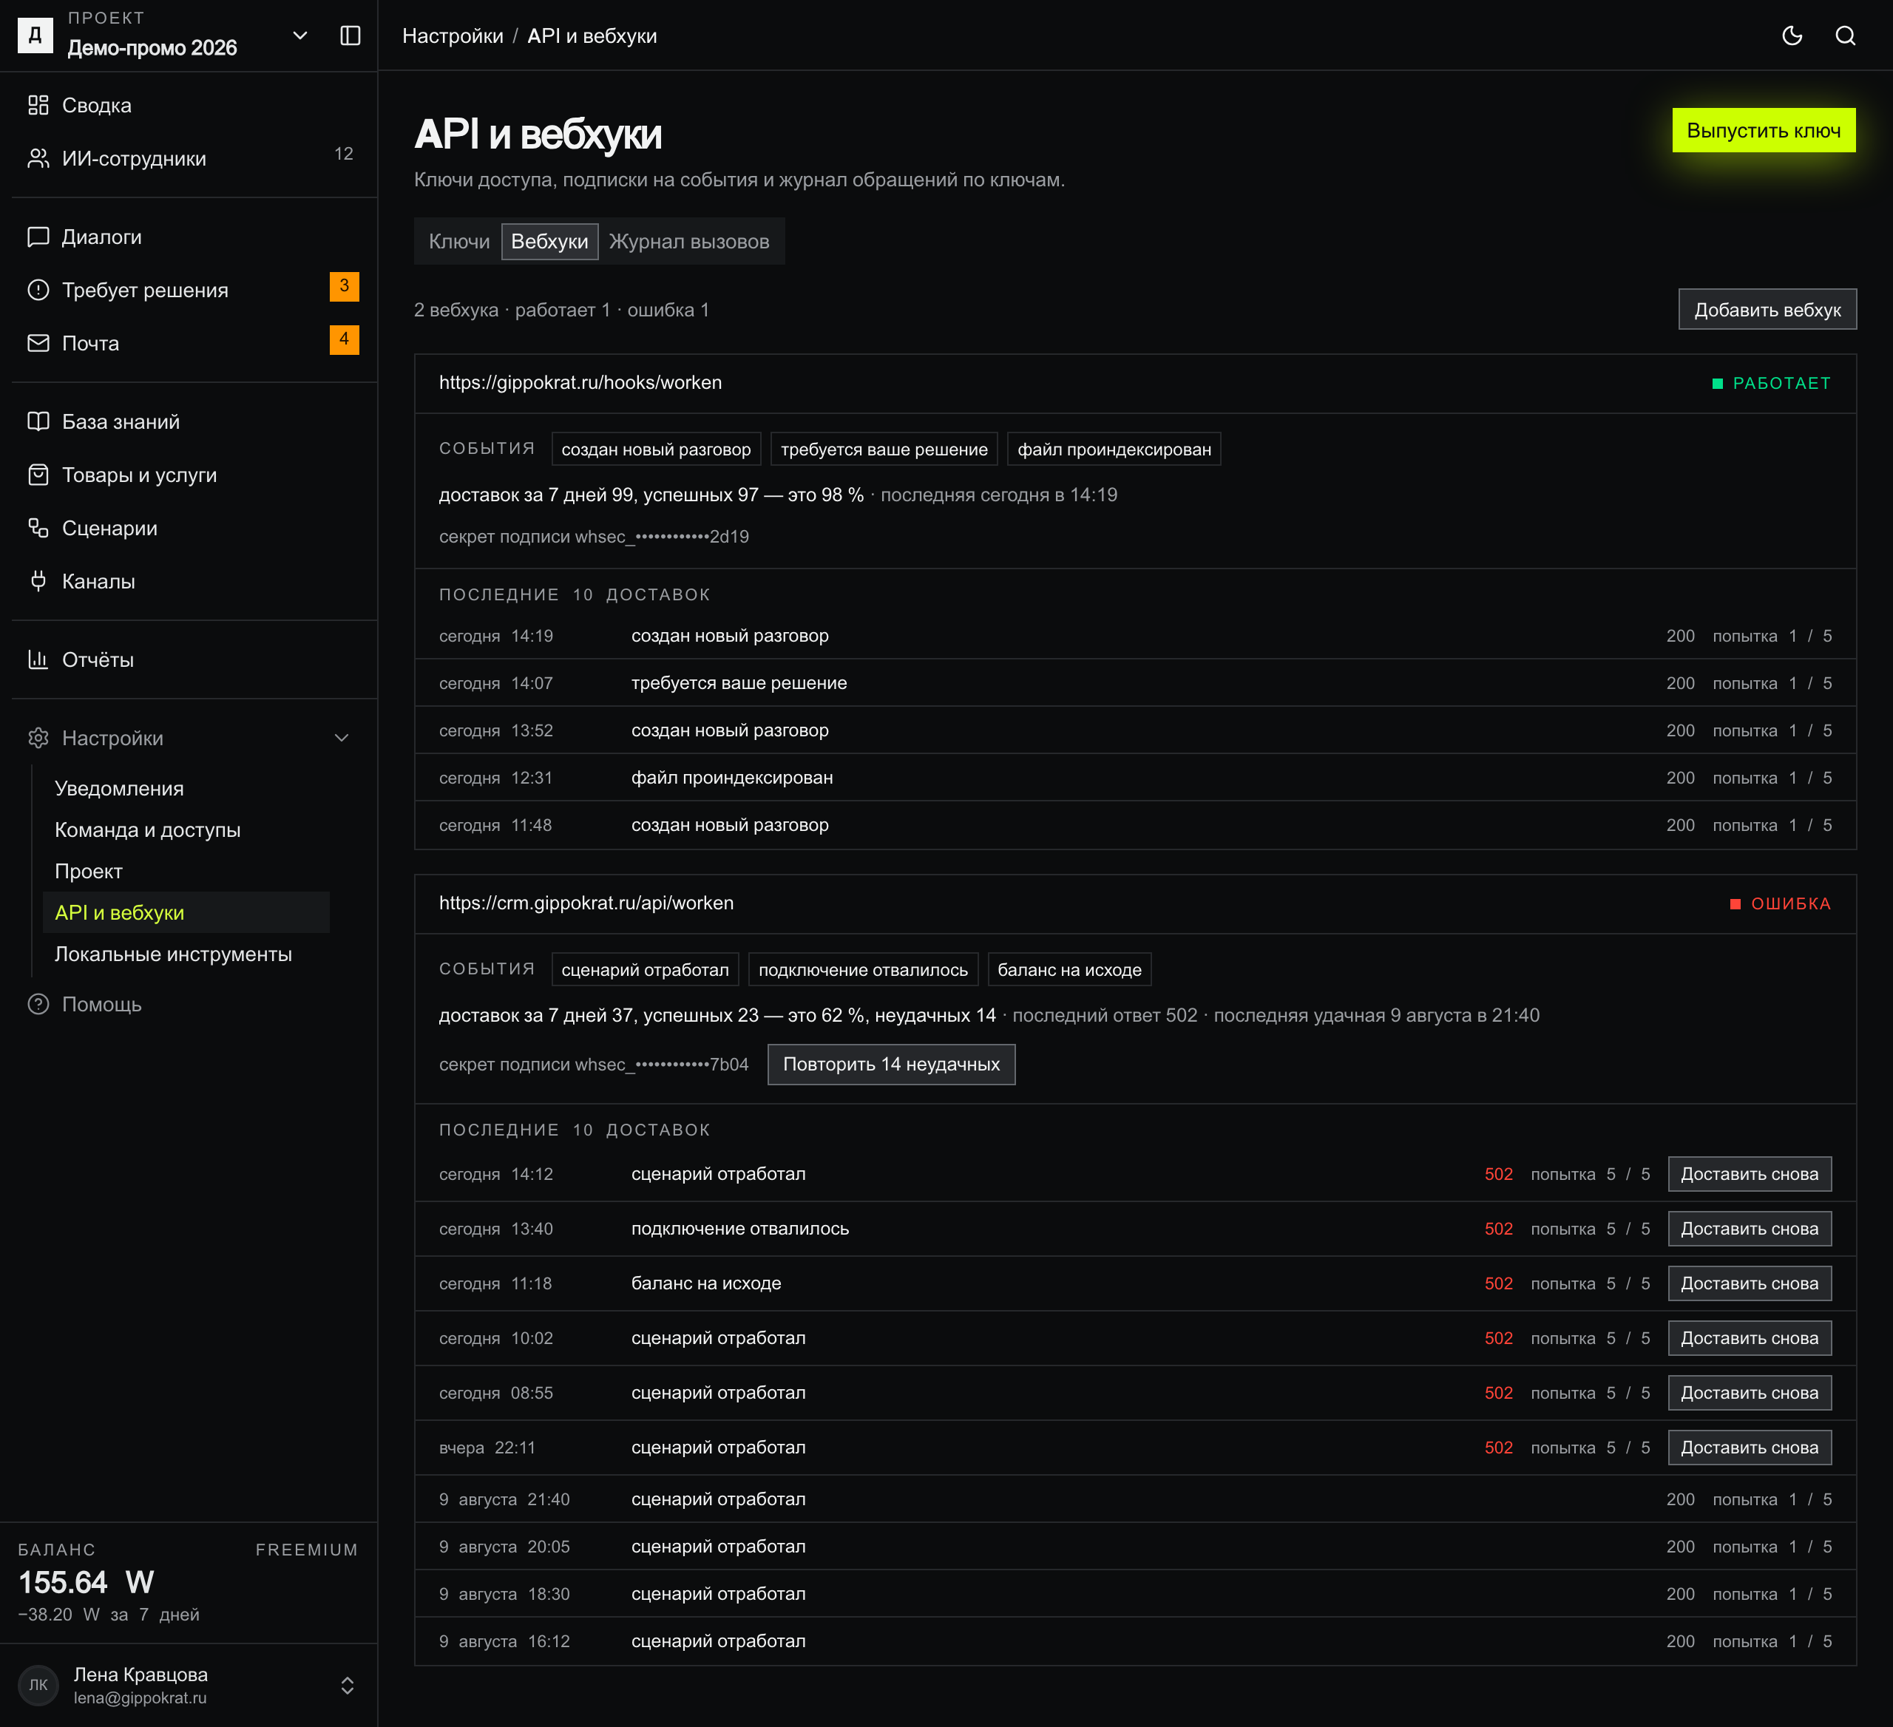The width and height of the screenshot is (1893, 1727).
Task: Click the 155.64 W balance value
Action: (x=87, y=1582)
